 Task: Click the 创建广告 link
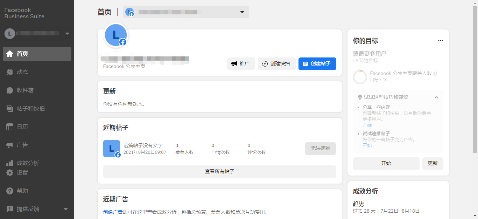[x=113, y=212]
